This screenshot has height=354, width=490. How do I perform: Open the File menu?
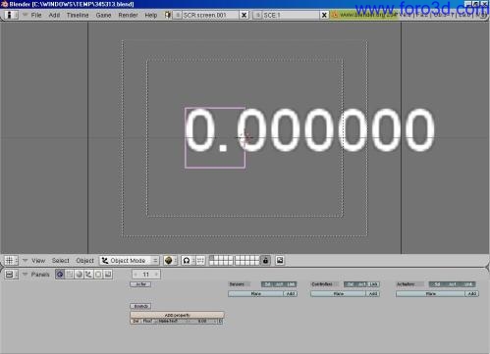coord(36,15)
